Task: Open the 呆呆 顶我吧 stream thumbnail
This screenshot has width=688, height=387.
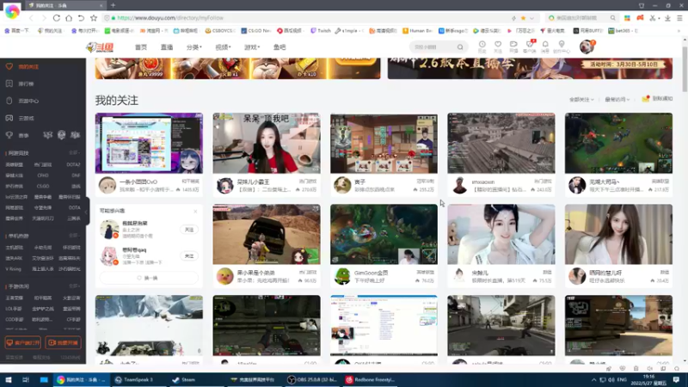Action: (x=267, y=143)
